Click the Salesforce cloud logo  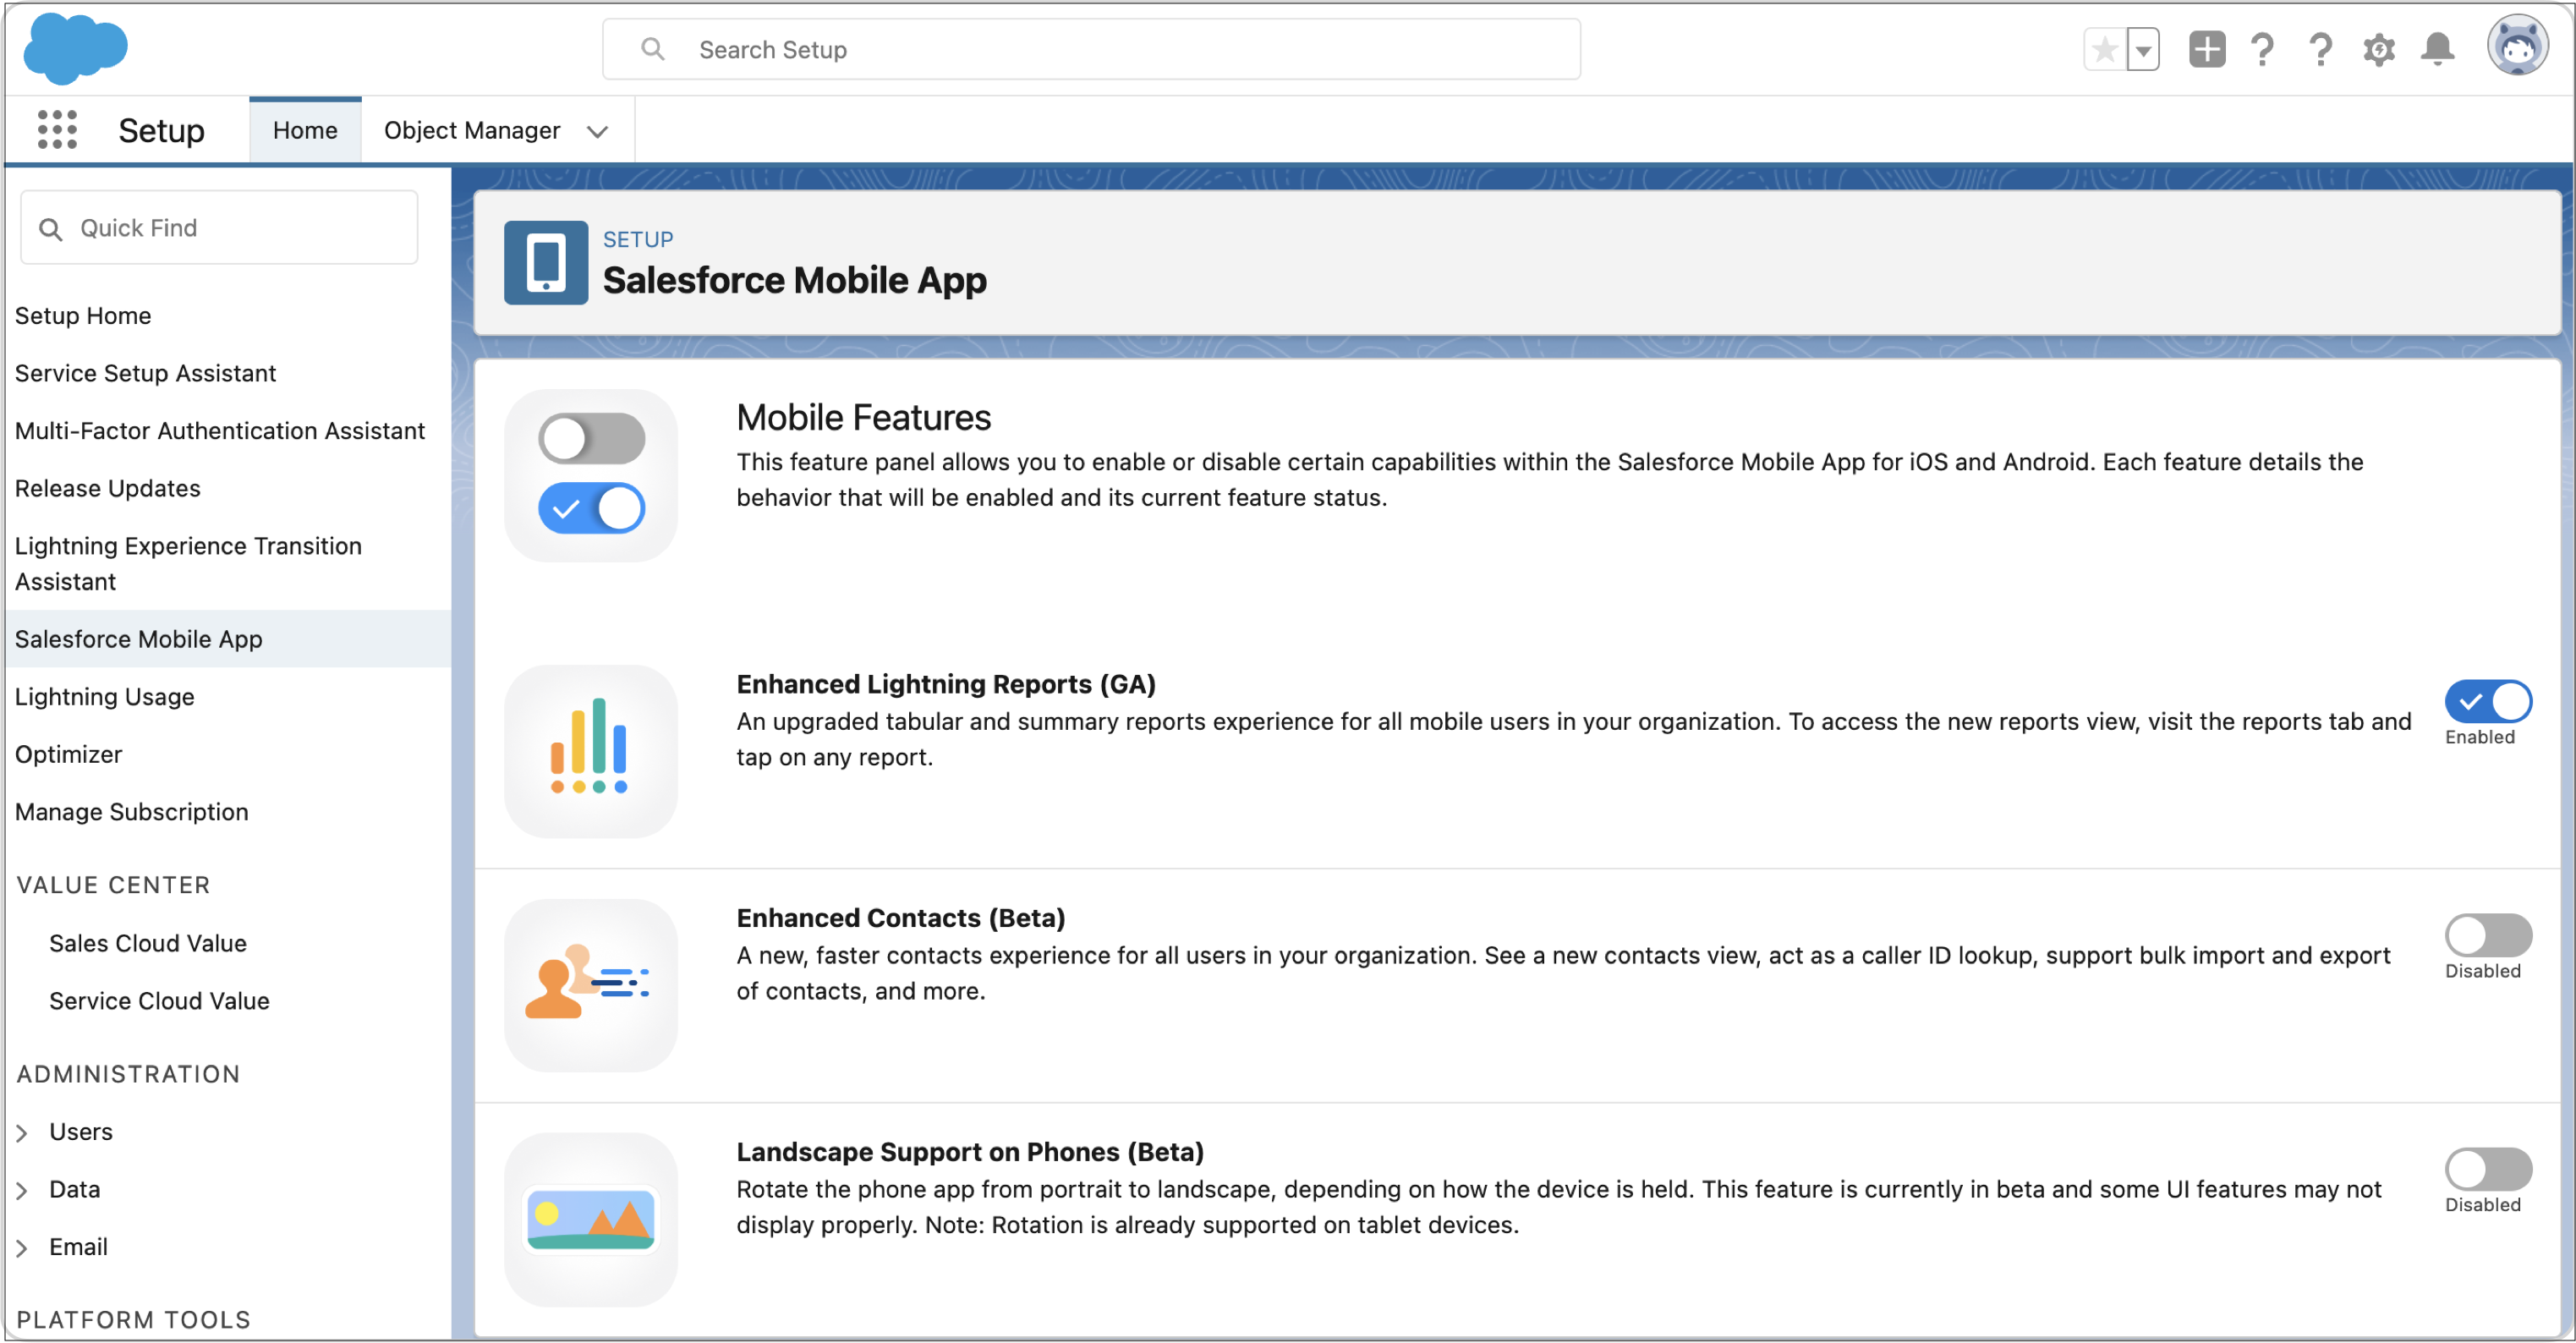click(75, 48)
